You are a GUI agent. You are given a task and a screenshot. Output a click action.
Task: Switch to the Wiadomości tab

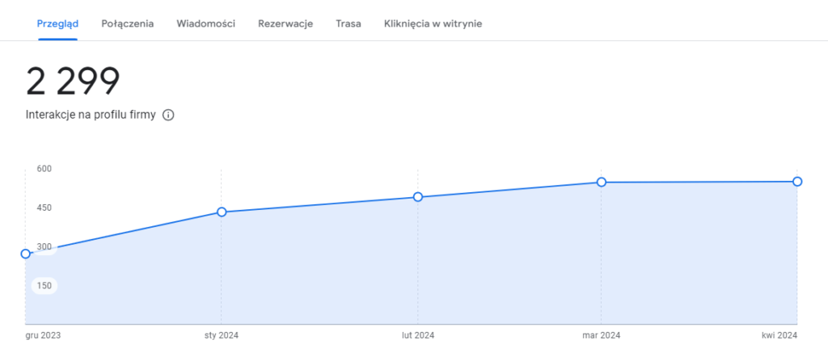click(x=206, y=23)
